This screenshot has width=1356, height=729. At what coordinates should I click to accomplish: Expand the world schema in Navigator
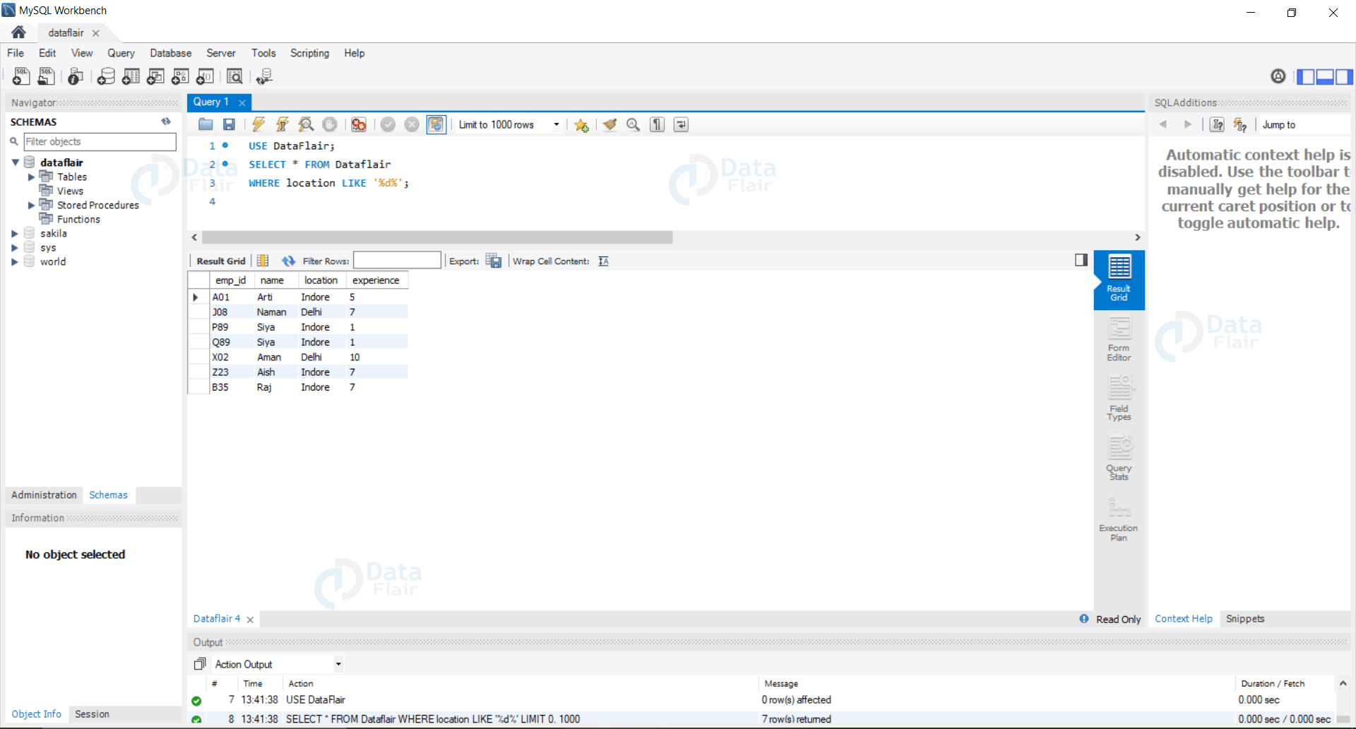16,261
